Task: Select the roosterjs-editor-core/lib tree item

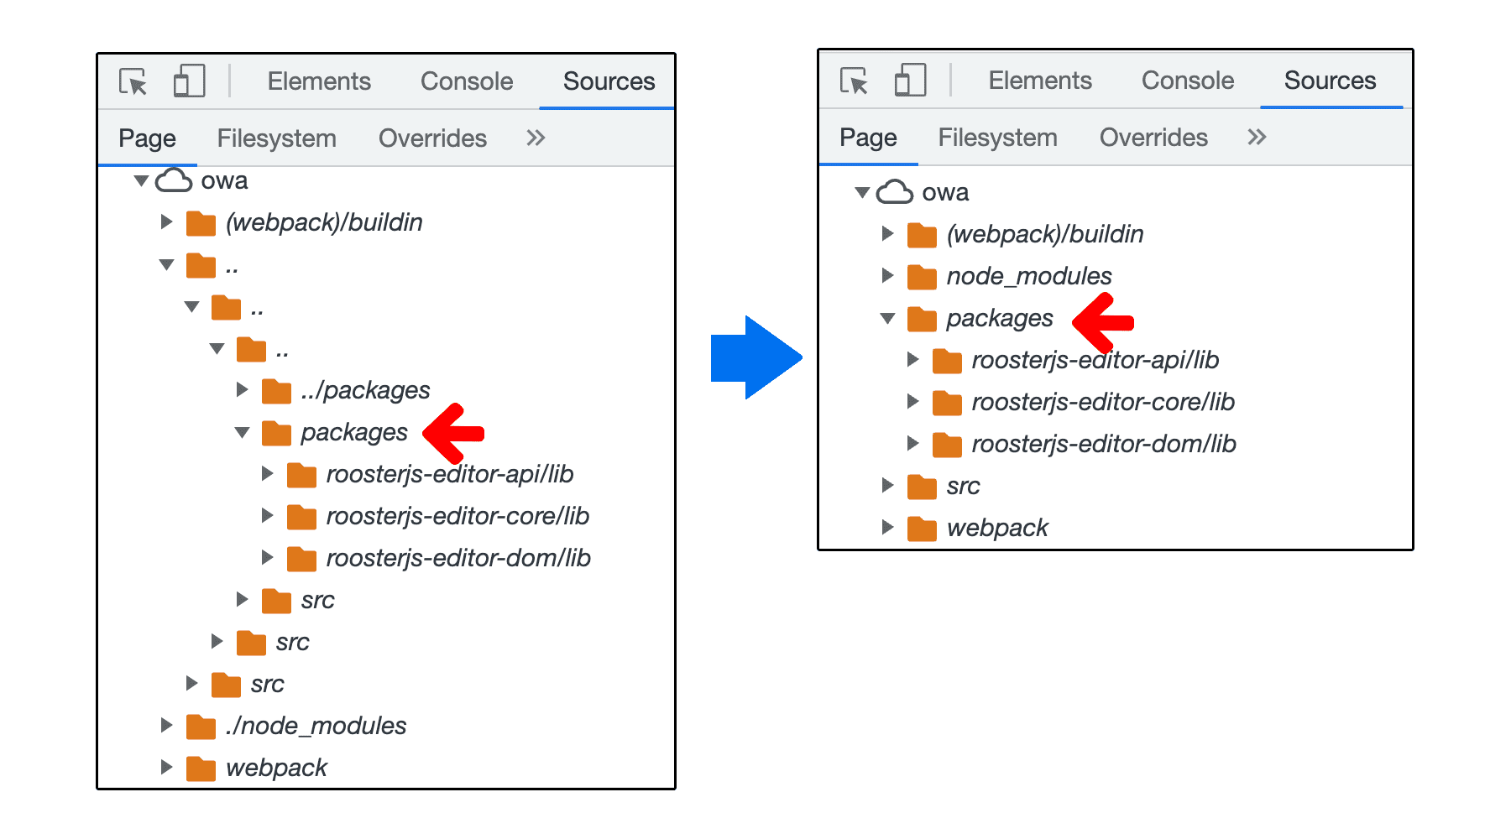Action: click(458, 516)
